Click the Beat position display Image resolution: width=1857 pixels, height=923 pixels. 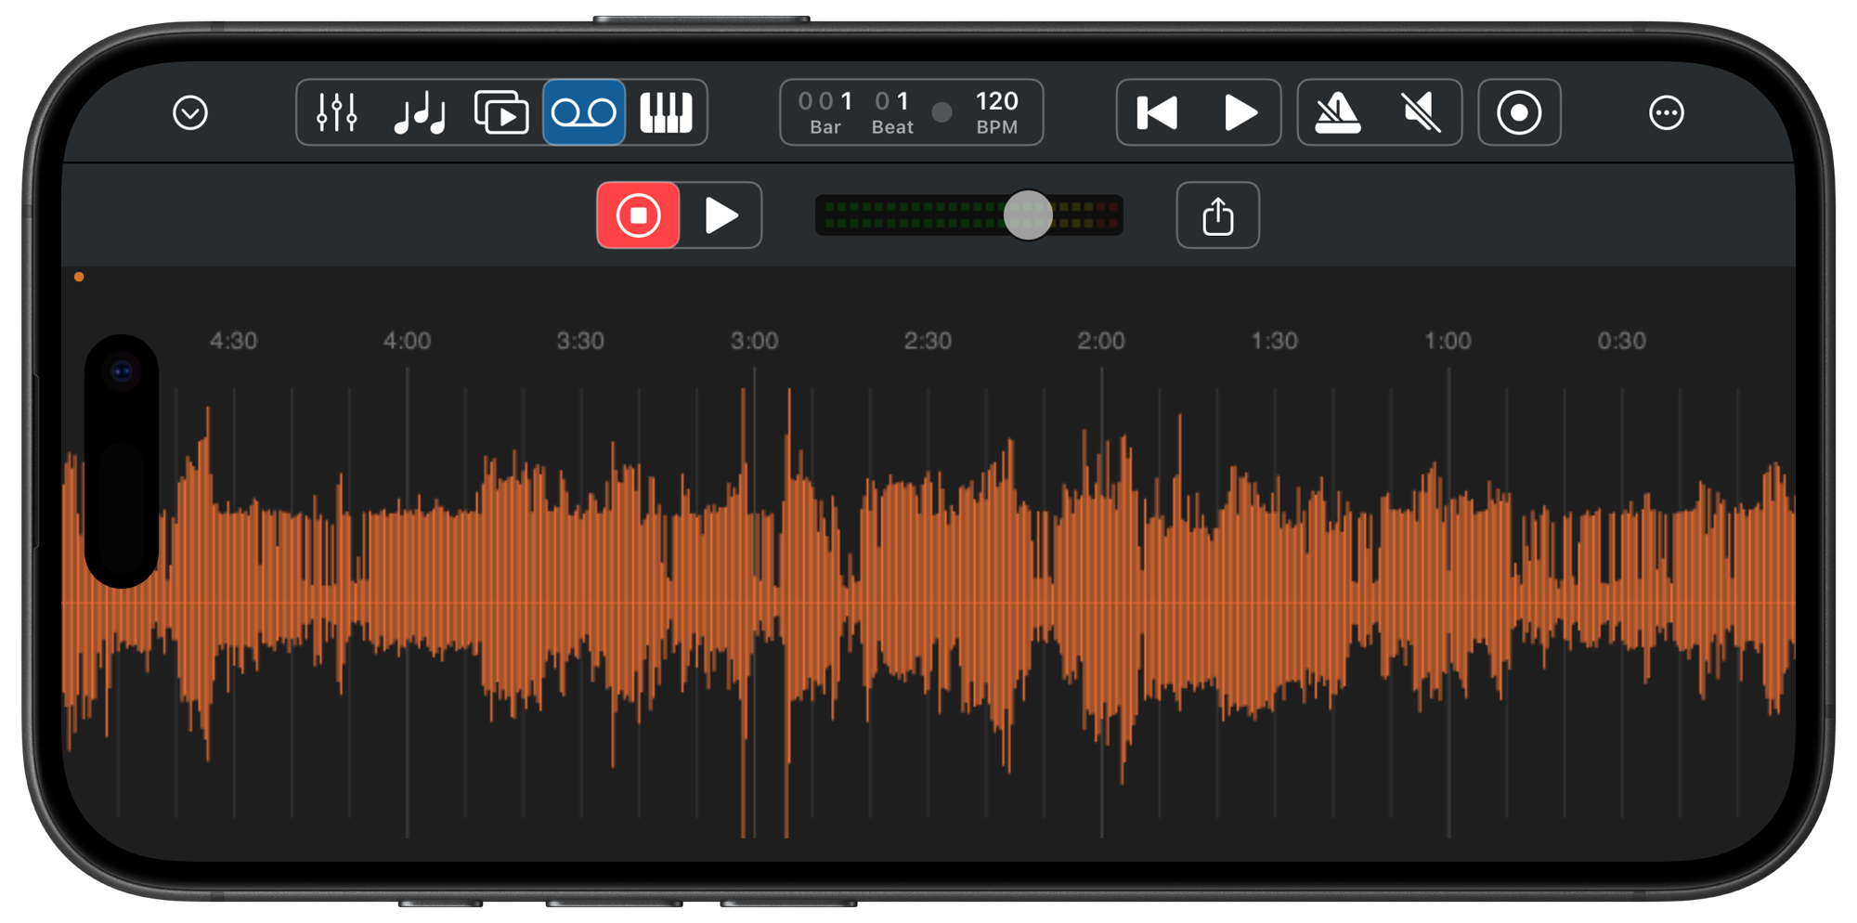(x=892, y=112)
